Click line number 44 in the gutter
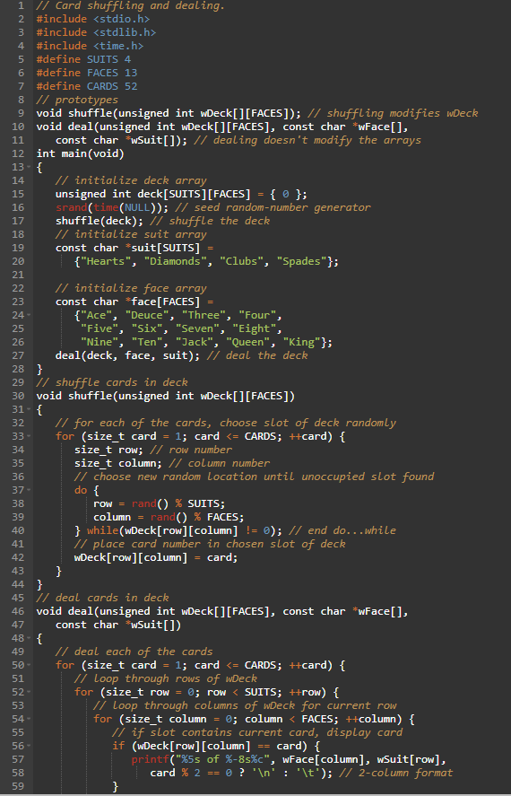This screenshot has width=511, height=796. (x=19, y=584)
